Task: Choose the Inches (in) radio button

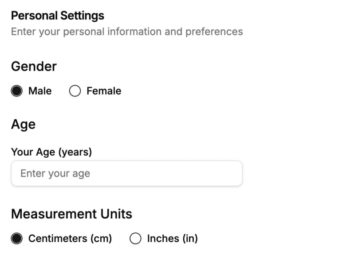Action: pyautogui.click(x=135, y=239)
